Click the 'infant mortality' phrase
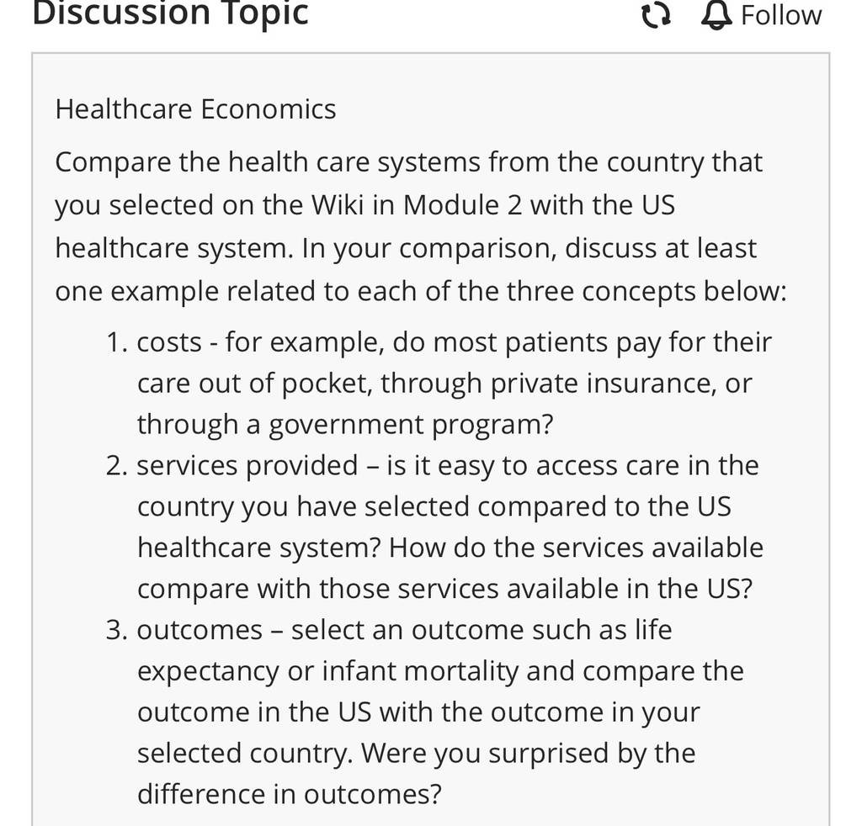 (420, 672)
